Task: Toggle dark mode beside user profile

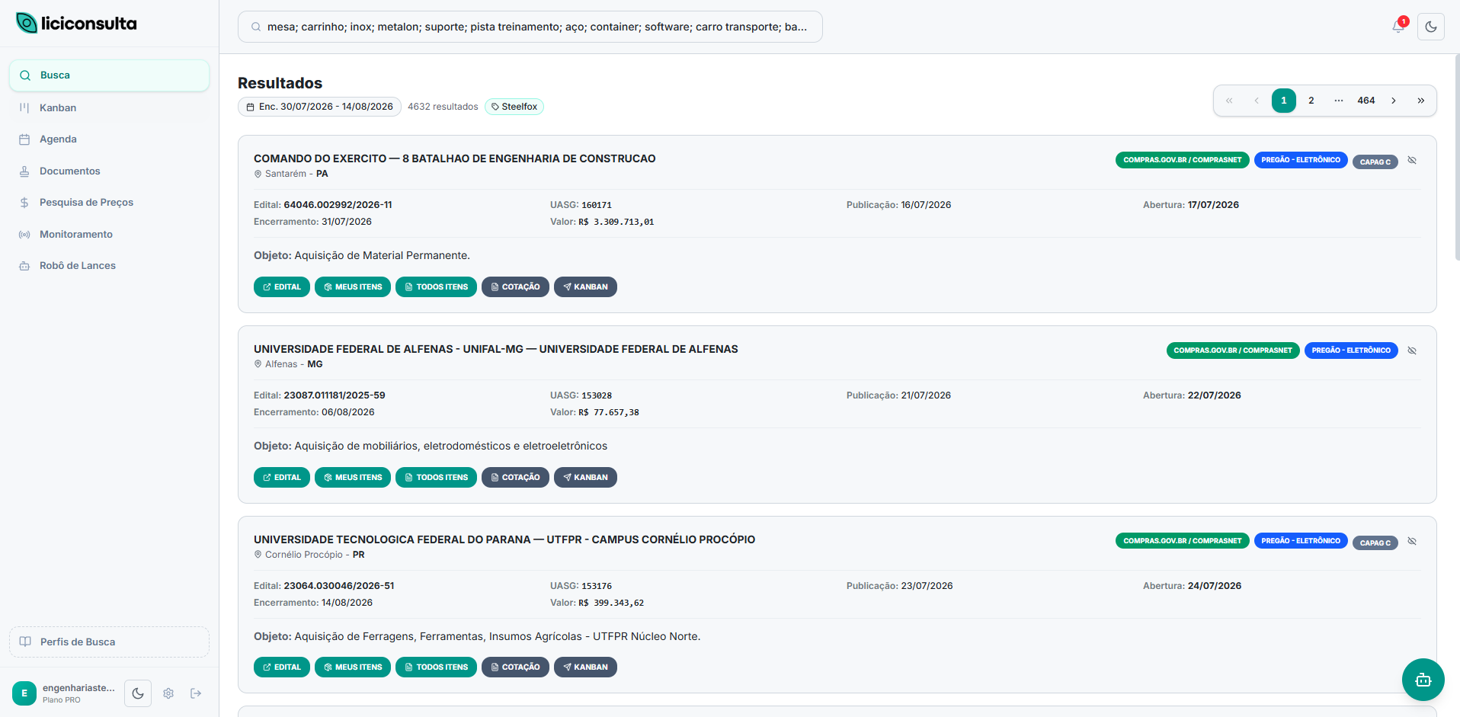Action: point(138,693)
